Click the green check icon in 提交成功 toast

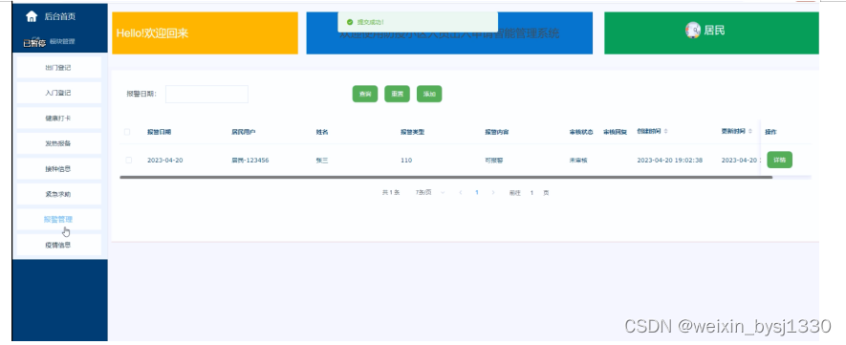pos(350,22)
